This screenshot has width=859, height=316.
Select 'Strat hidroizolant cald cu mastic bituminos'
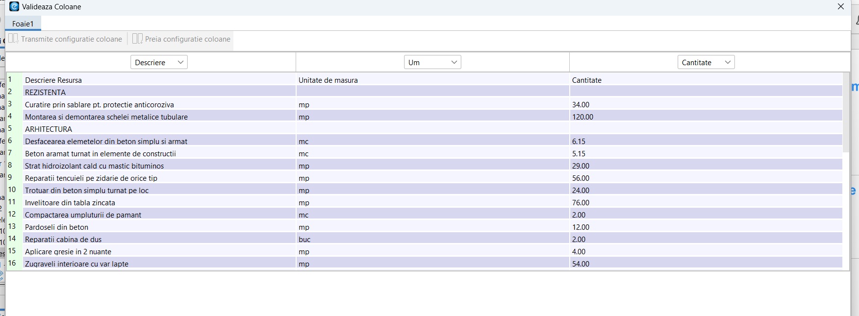click(159, 166)
